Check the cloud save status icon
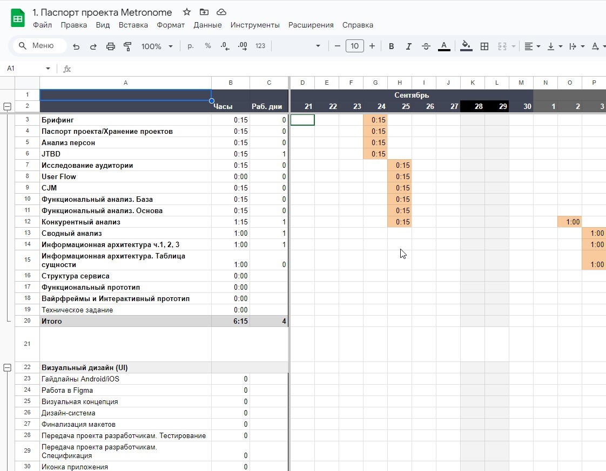Screen dimensions: 606x471 click(221, 12)
